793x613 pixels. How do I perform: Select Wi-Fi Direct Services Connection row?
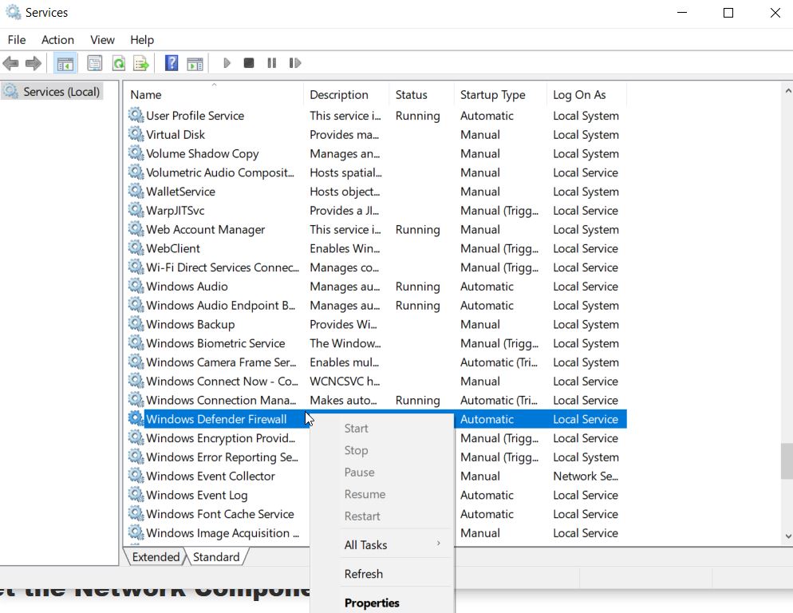pos(376,267)
